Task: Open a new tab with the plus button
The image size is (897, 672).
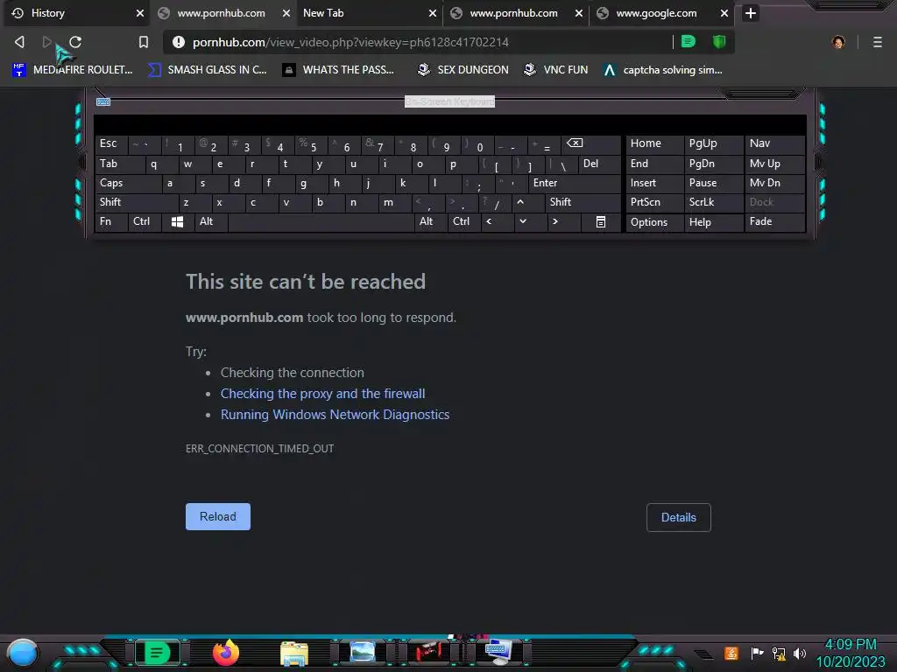Action: 751,12
